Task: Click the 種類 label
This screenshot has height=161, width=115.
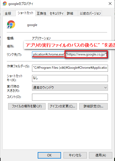Action: tap(10, 38)
